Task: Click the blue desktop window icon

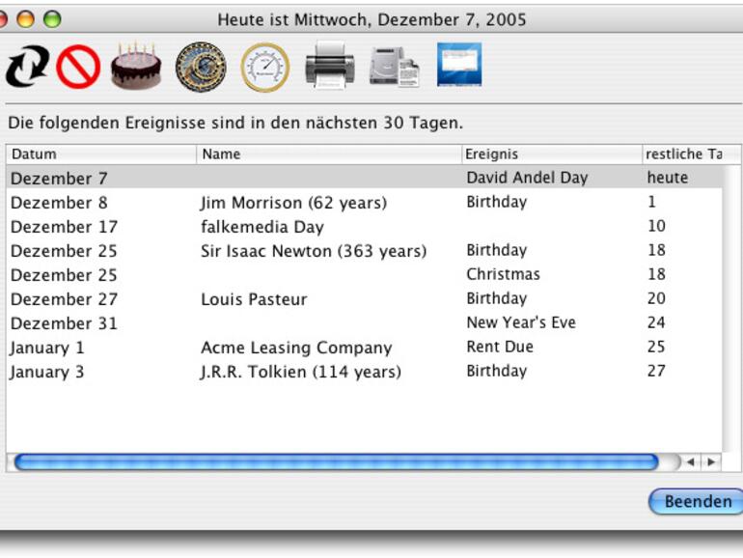Action: click(x=459, y=66)
